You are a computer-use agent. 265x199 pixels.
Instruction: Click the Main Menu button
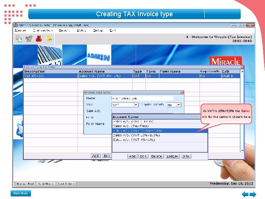21,193
